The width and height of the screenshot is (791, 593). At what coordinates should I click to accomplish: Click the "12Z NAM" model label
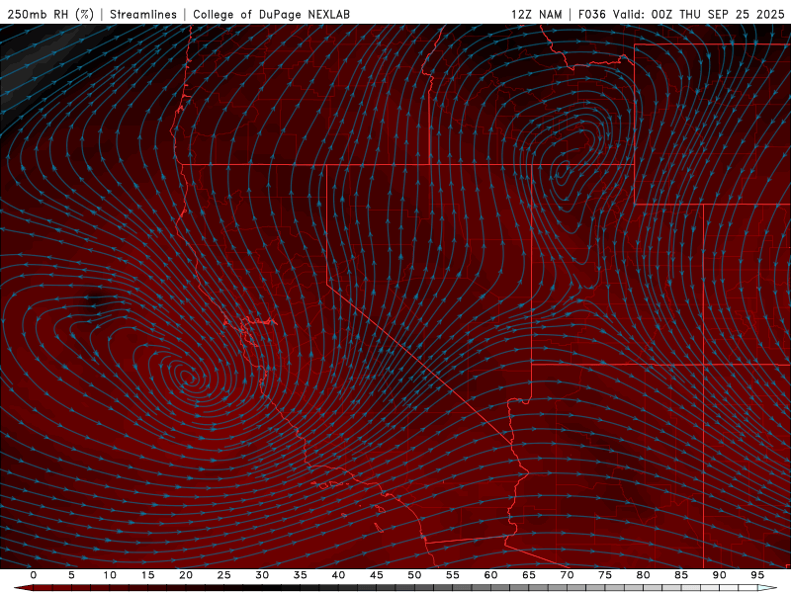[537, 14]
